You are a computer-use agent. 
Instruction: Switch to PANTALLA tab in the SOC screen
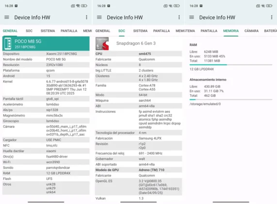tap(162, 31)
